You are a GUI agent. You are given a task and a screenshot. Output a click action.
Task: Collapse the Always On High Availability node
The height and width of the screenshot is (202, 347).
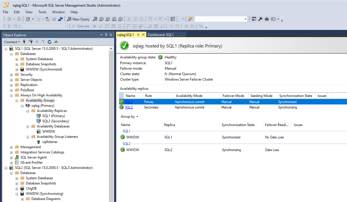11,95
